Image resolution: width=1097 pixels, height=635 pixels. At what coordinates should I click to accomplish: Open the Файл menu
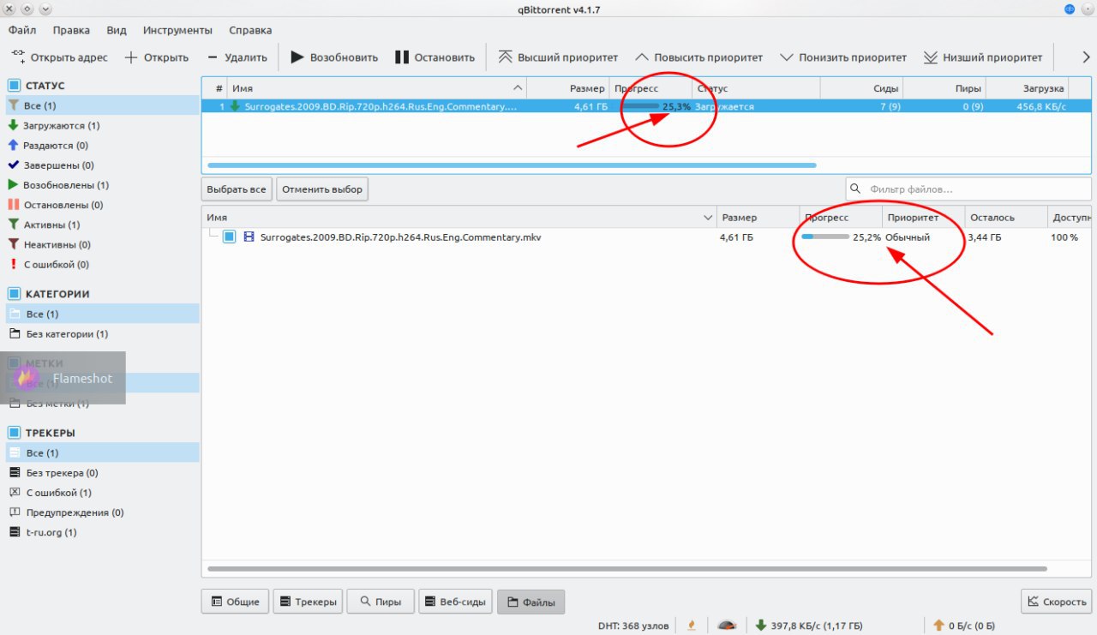pyautogui.click(x=22, y=30)
